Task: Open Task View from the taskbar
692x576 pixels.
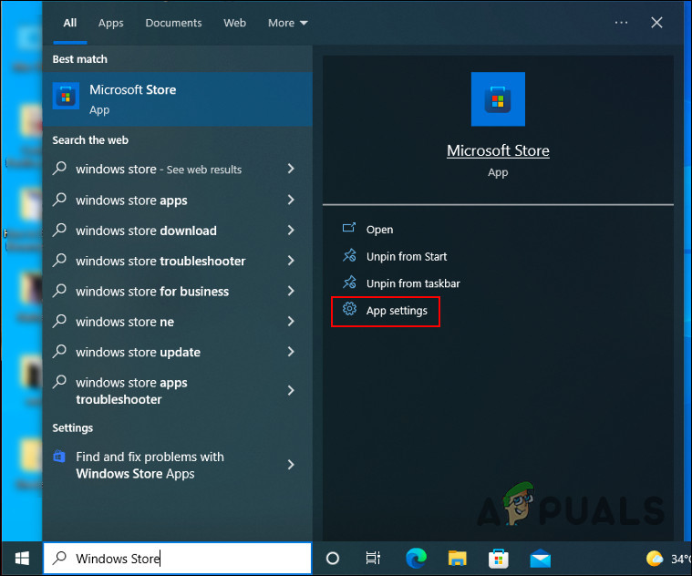Action: 373,559
